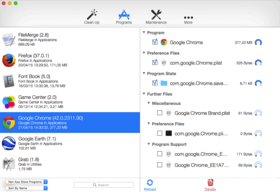Click the file icon of Google Chrome_EE1A7...

click(x=168, y=165)
